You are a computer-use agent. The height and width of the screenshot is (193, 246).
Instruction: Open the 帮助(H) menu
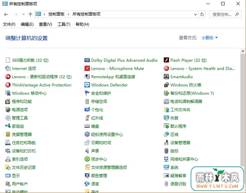click(x=82, y=24)
